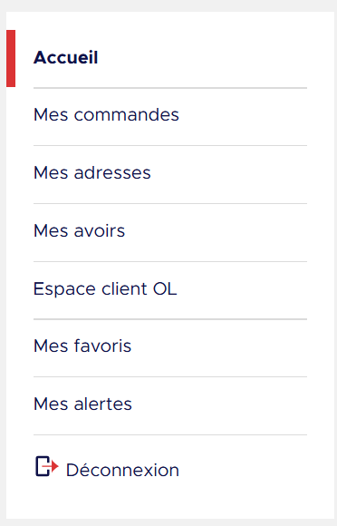
Task: Click the logout arrow icon
Action: coord(46,466)
